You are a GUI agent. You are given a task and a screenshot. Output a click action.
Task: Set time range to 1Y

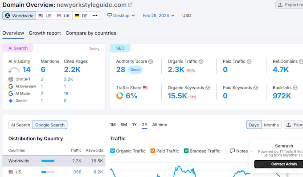point(134,125)
